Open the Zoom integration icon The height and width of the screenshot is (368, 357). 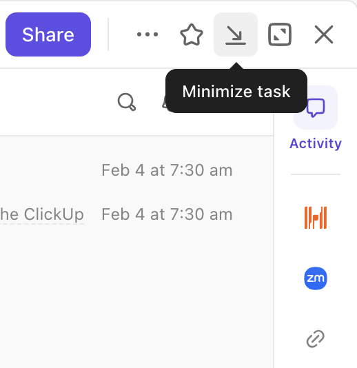[316, 278]
